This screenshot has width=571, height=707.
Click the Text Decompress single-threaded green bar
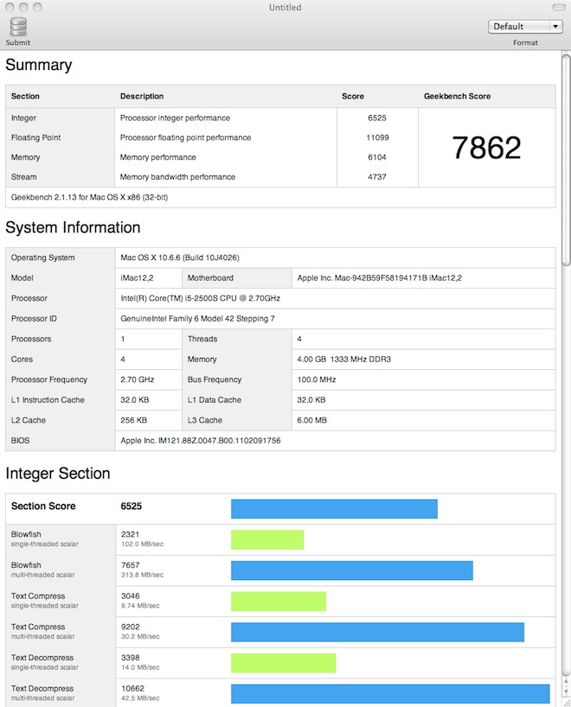(284, 663)
